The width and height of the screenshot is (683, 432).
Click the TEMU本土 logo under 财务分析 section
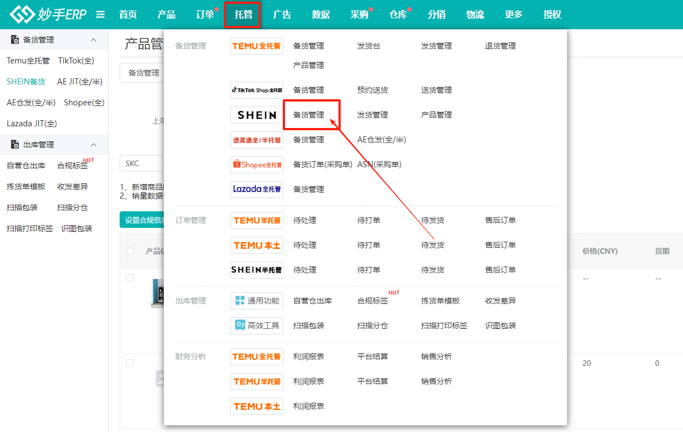pos(257,406)
